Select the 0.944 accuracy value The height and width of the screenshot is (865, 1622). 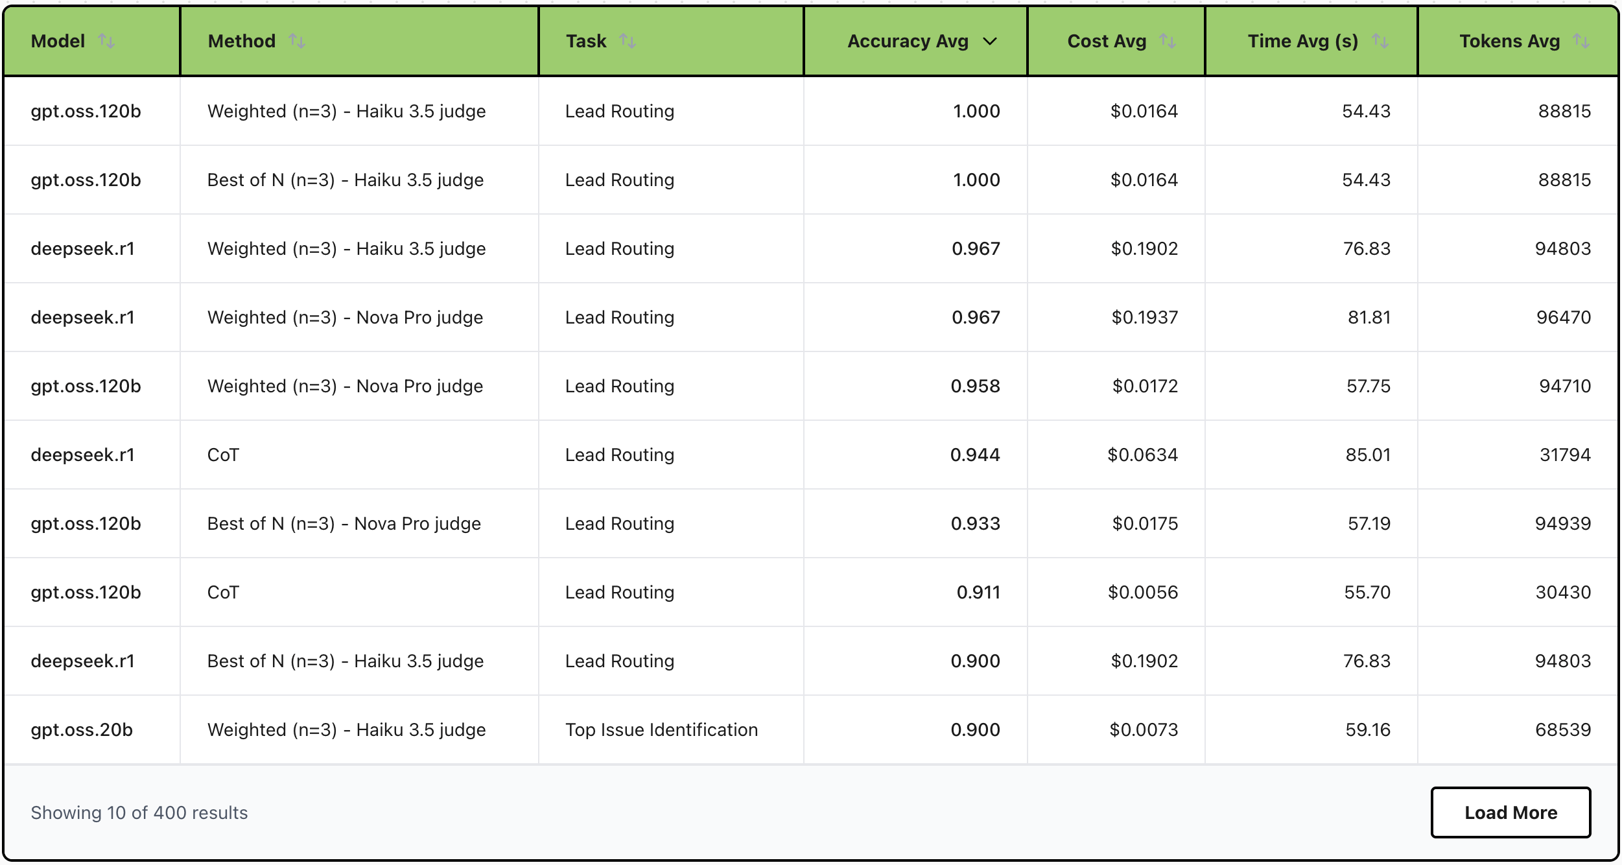(975, 455)
